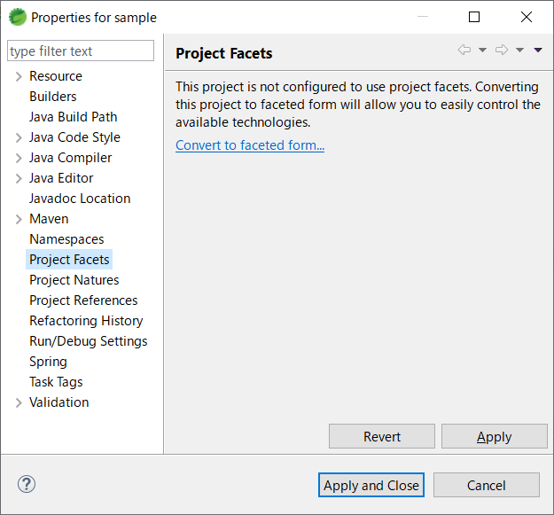
Task: Select Builders in the properties tree
Action: [53, 97]
